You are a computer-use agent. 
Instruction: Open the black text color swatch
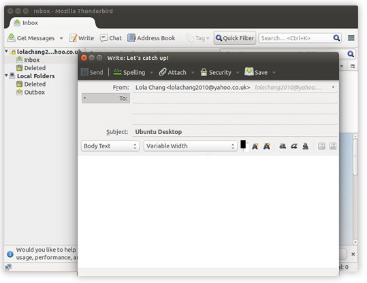pyautogui.click(x=243, y=144)
